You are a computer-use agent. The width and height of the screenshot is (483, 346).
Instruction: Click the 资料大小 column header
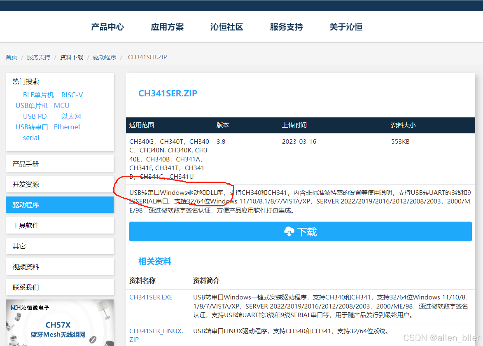click(403, 125)
